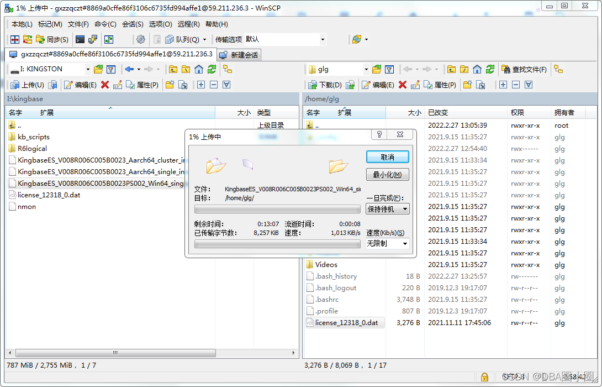602x387 pixels.
Task: Click the filter icon in remote panel toolbar
Action: [389, 69]
